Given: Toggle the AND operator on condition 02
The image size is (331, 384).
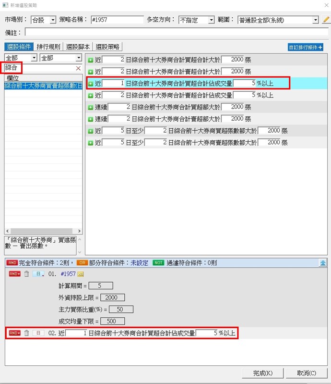Looking at the screenshot, I should point(15,333).
